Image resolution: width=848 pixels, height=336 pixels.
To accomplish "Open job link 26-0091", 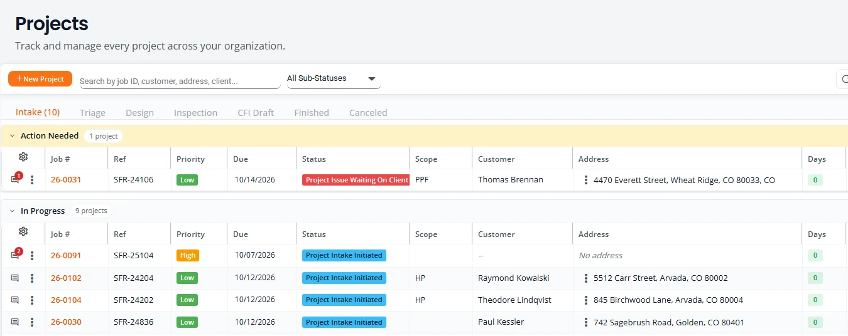I will pos(66,256).
